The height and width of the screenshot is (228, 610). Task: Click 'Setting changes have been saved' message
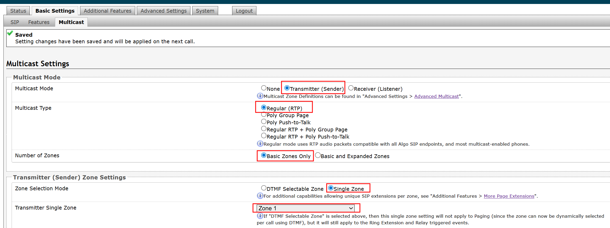(105, 41)
